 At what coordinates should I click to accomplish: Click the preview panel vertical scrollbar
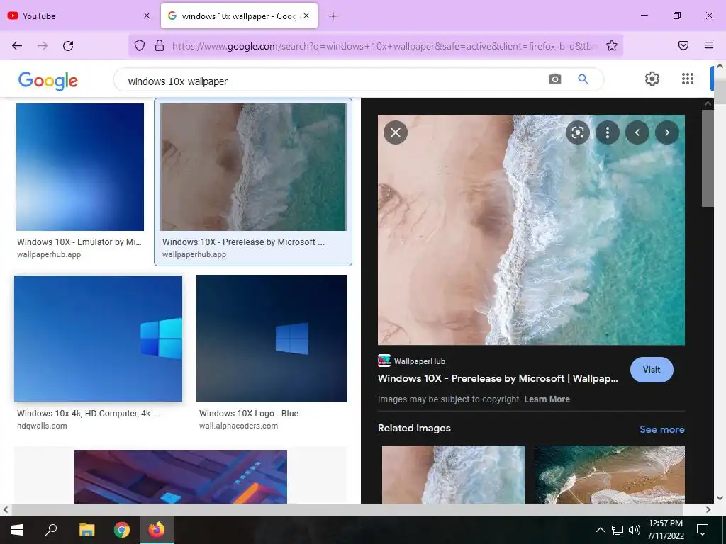point(708,158)
